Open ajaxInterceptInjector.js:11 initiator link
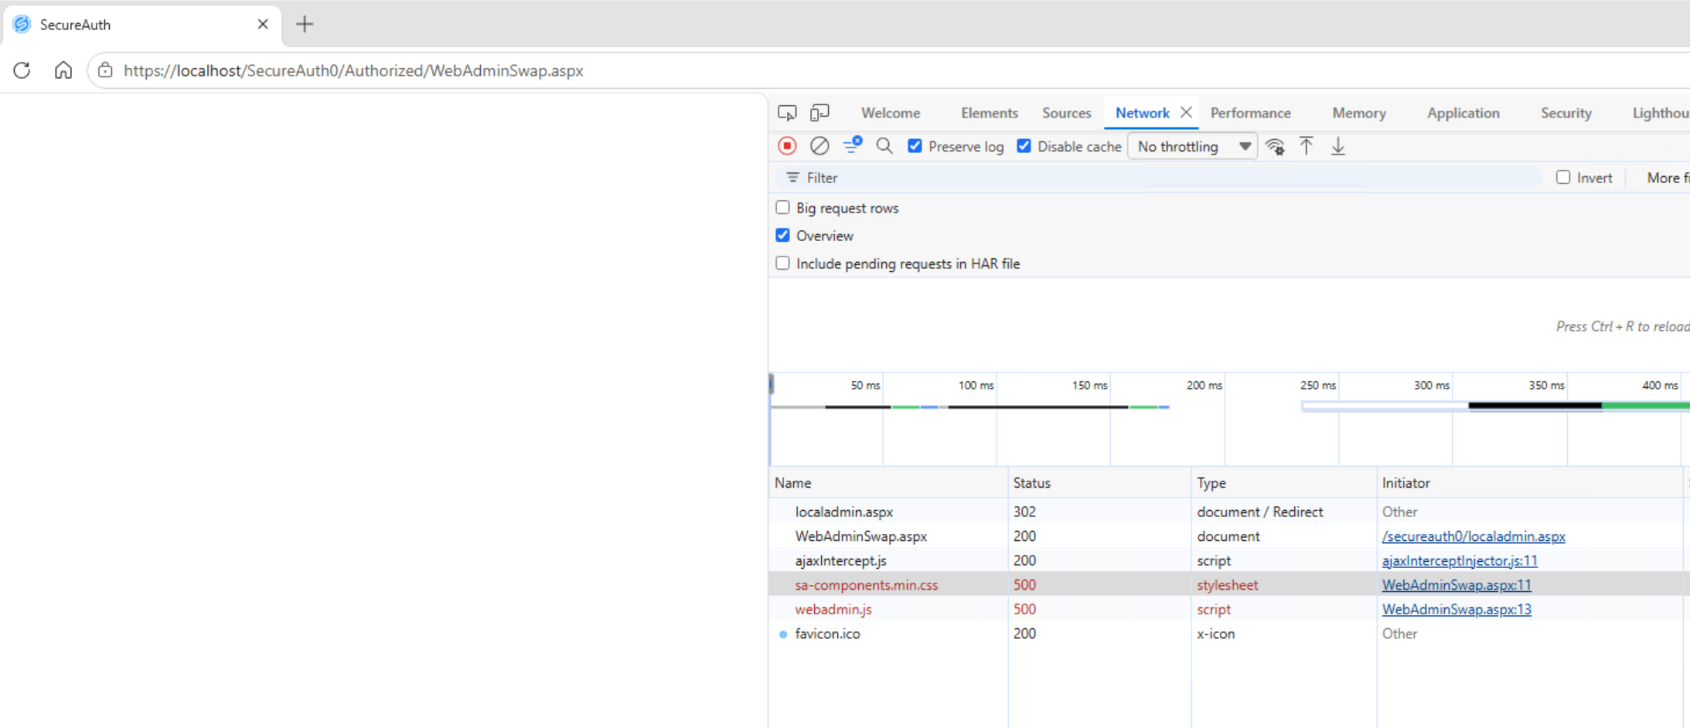Screen dimensions: 1690x728 [x=1460, y=560]
